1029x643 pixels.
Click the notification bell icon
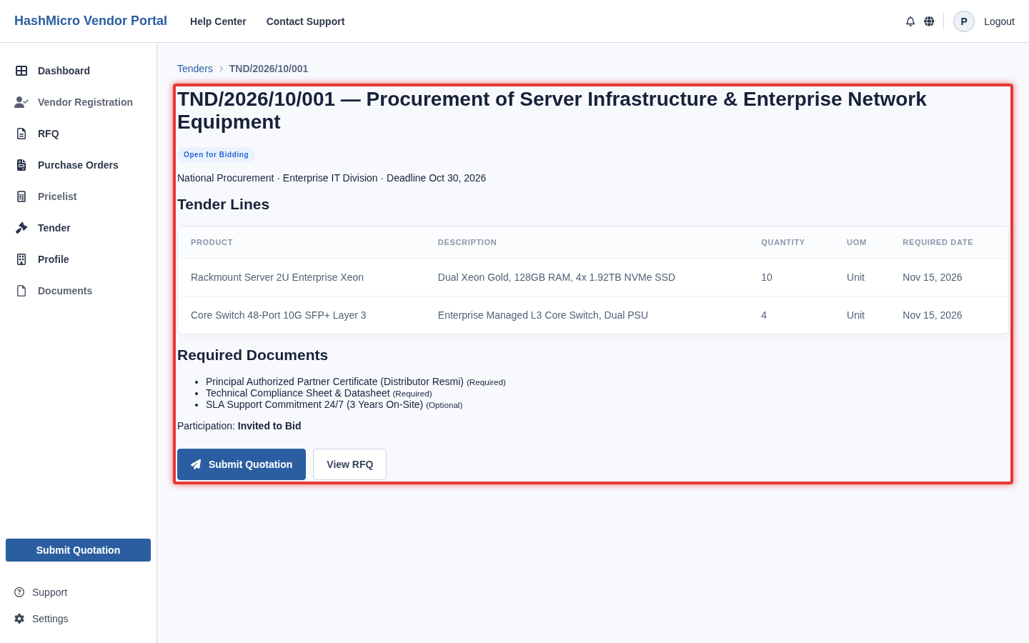(x=910, y=21)
